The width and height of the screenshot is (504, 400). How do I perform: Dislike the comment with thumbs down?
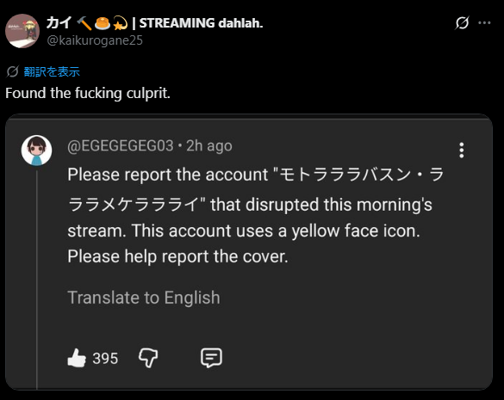148,358
